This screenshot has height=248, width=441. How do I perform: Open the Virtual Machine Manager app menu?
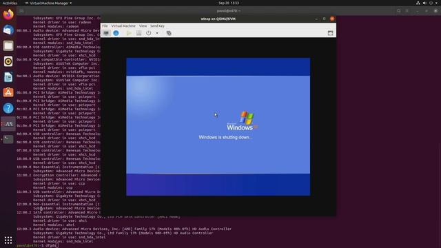click(x=48, y=3)
